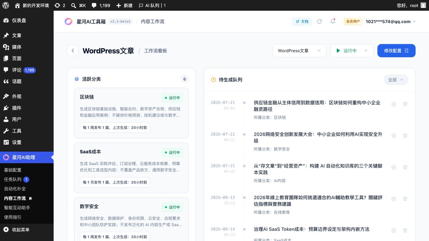
Task: Delete the 从“存文章”到“经营资产” queue item
Action: point(405,167)
